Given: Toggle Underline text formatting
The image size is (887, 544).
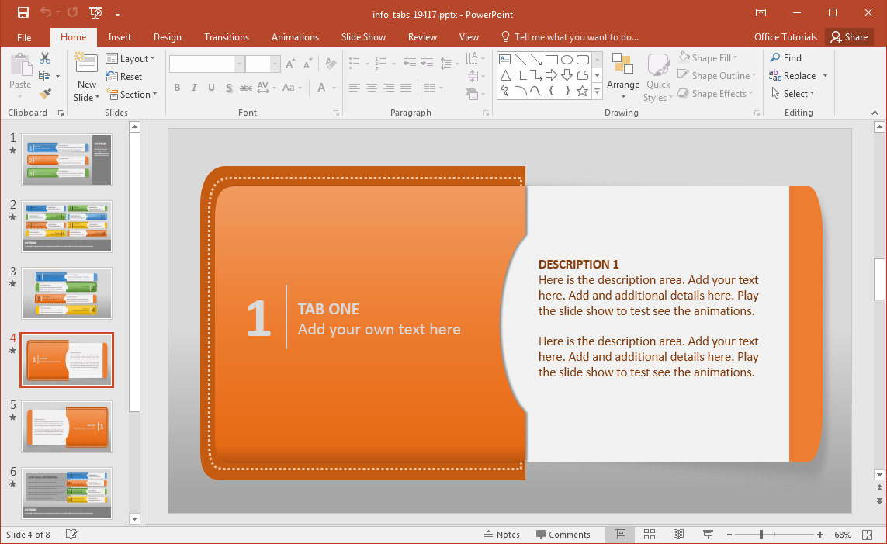Looking at the screenshot, I should tap(211, 88).
